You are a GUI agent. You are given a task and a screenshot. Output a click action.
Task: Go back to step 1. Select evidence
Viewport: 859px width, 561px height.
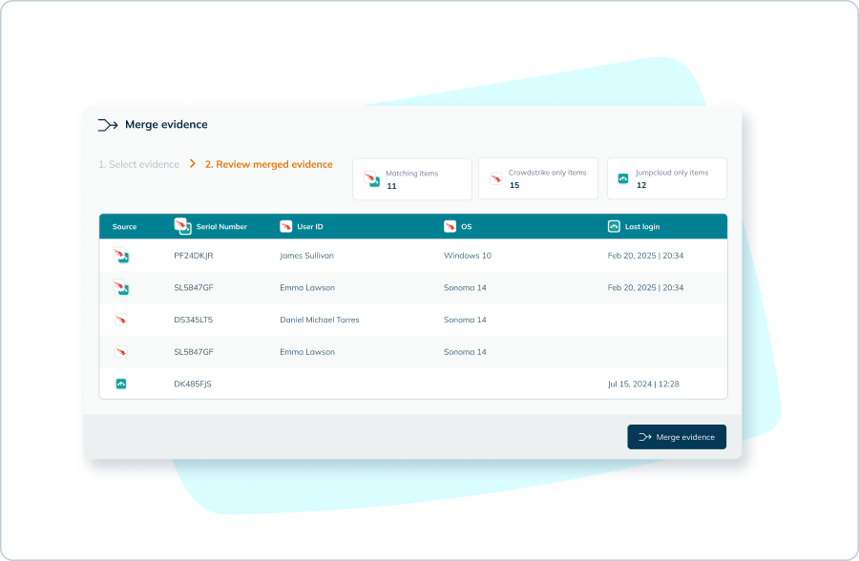click(138, 164)
